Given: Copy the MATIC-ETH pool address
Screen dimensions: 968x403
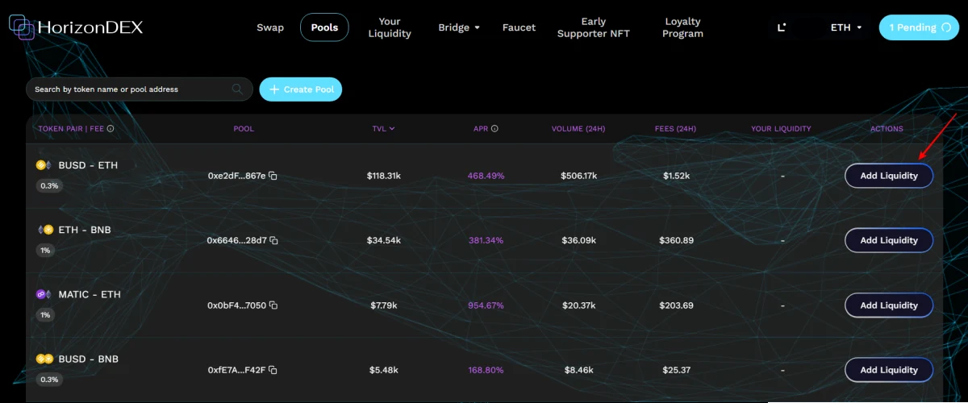Looking at the screenshot, I should tap(273, 305).
